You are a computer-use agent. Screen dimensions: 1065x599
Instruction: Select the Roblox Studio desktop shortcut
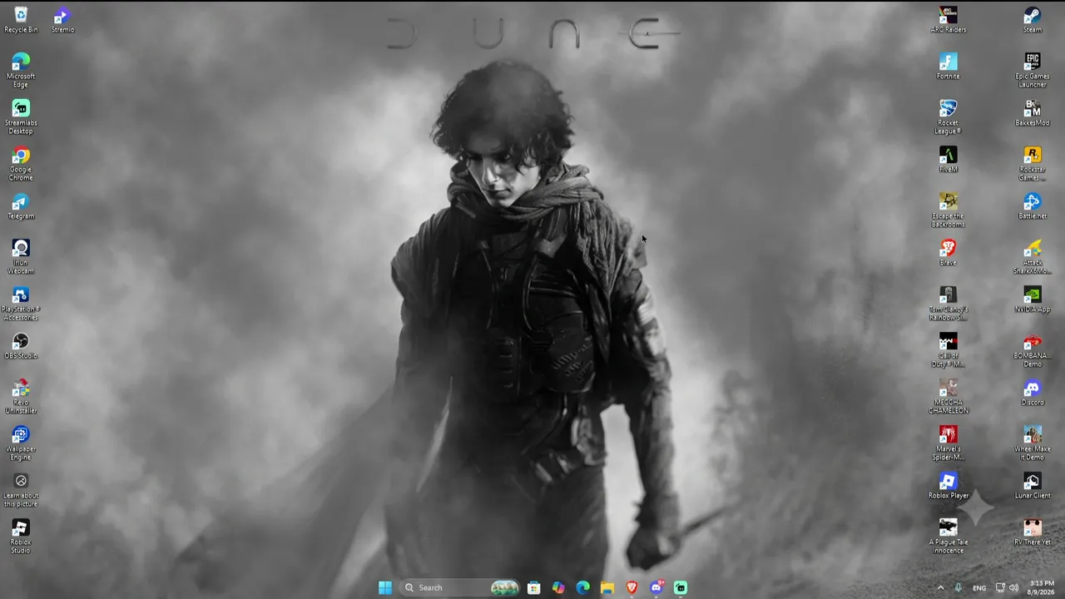[21, 537]
